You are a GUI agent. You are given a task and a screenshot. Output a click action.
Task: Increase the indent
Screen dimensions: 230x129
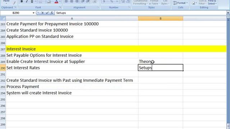point(88,1)
